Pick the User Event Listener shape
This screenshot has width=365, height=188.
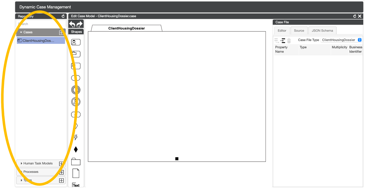[76, 102]
